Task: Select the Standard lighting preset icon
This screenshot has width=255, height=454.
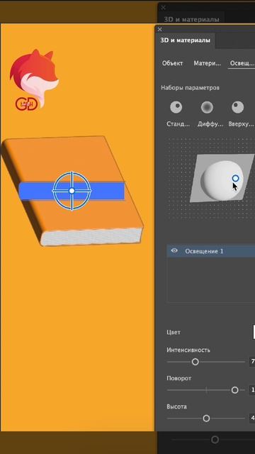Action: coord(176,107)
